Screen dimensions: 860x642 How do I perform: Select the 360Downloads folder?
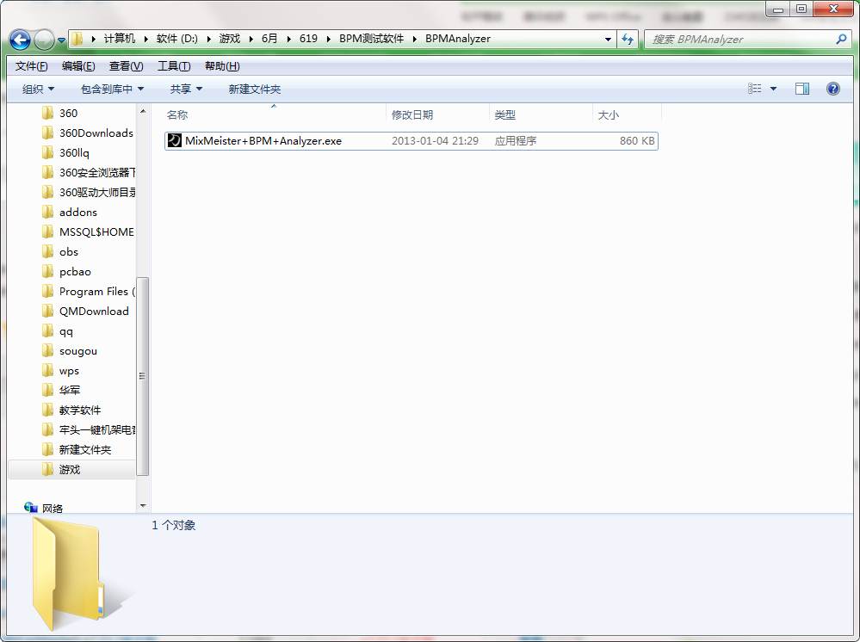[x=96, y=133]
